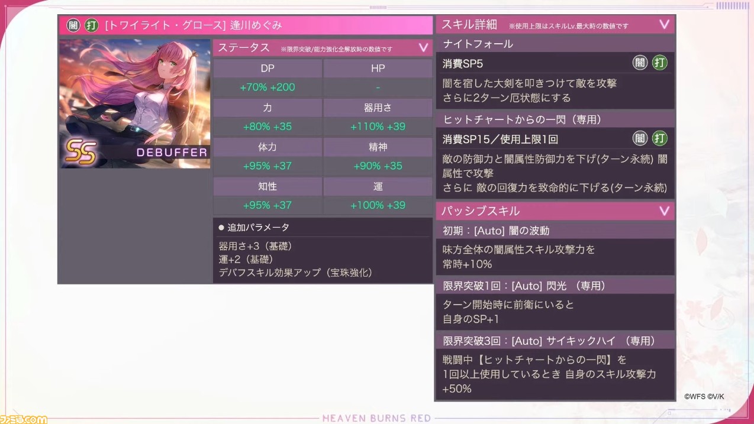Click the dark element icon beside 消費SP5
Image resolution: width=754 pixels, height=424 pixels.
(x=640, y=63)
